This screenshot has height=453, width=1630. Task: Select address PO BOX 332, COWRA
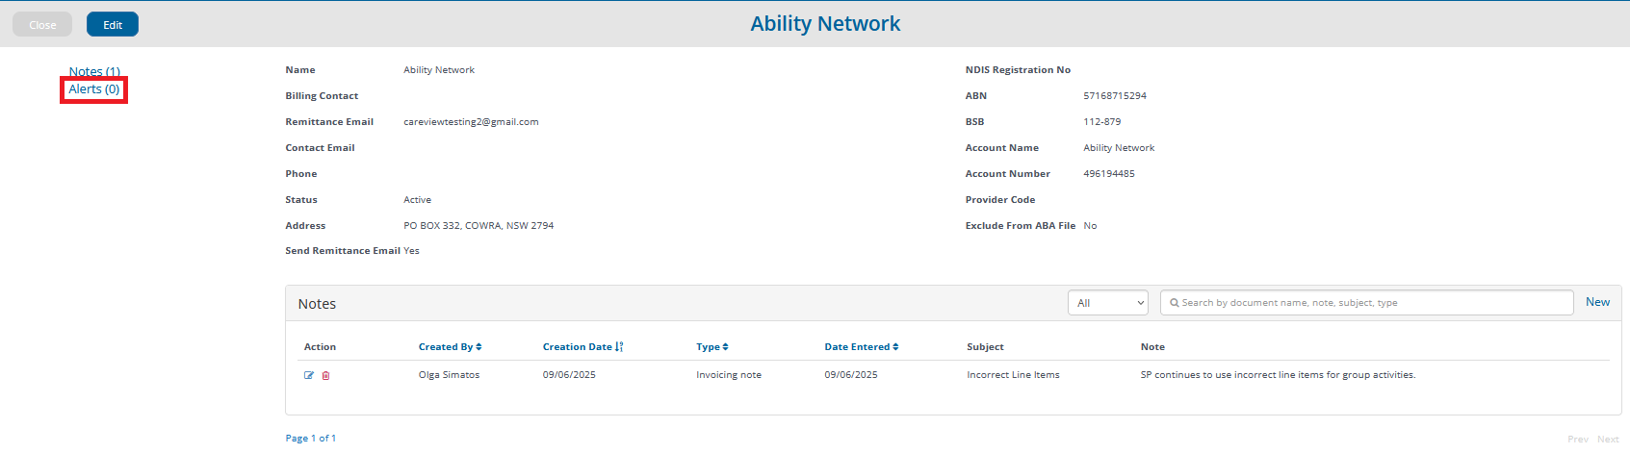[x=479, y=226]
